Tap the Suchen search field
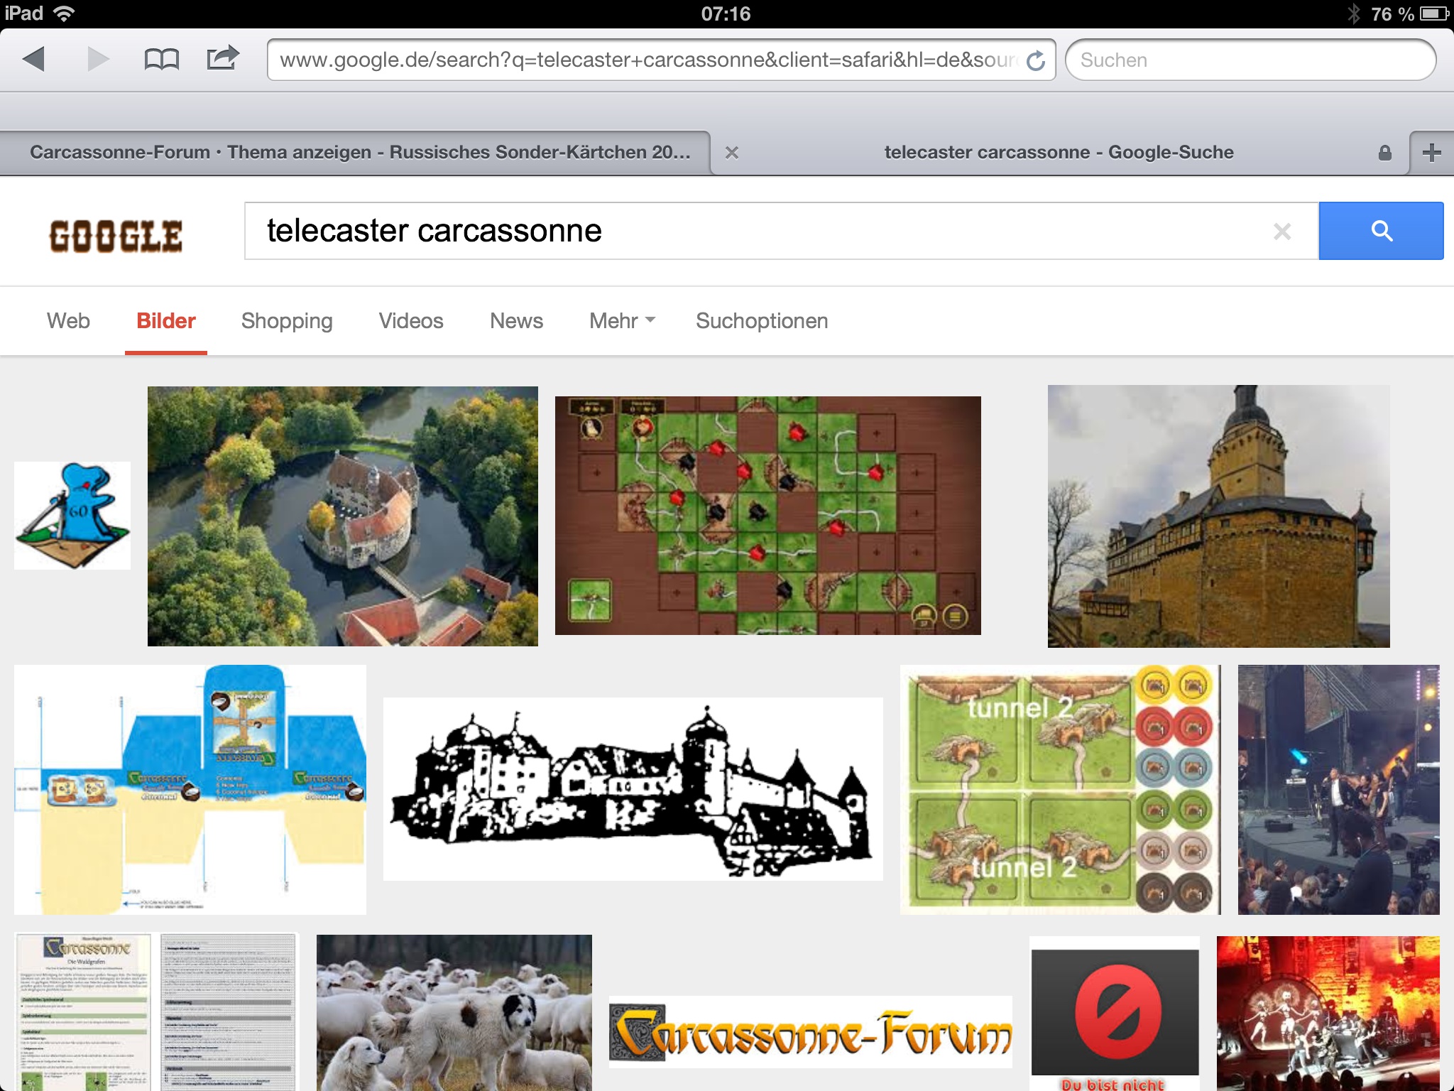The width and height of the screenshot is (1454, 1091). (1250, 60)
